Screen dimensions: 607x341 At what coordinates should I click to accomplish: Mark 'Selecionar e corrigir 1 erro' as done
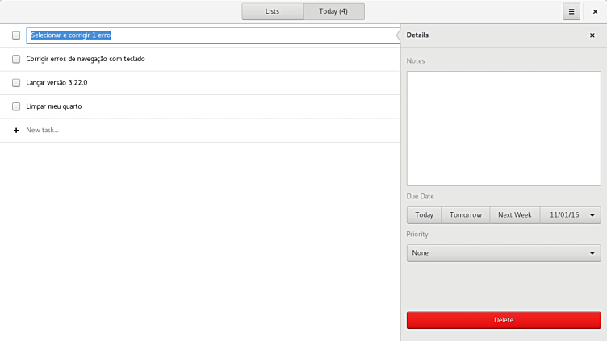(16, 35)
